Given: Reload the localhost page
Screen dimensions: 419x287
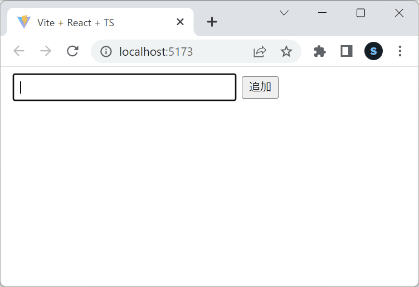Looking at the screenshot, I should click(x=72, y=51).
